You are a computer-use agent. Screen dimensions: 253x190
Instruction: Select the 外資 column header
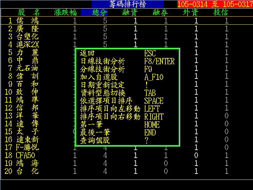point(190,12)
